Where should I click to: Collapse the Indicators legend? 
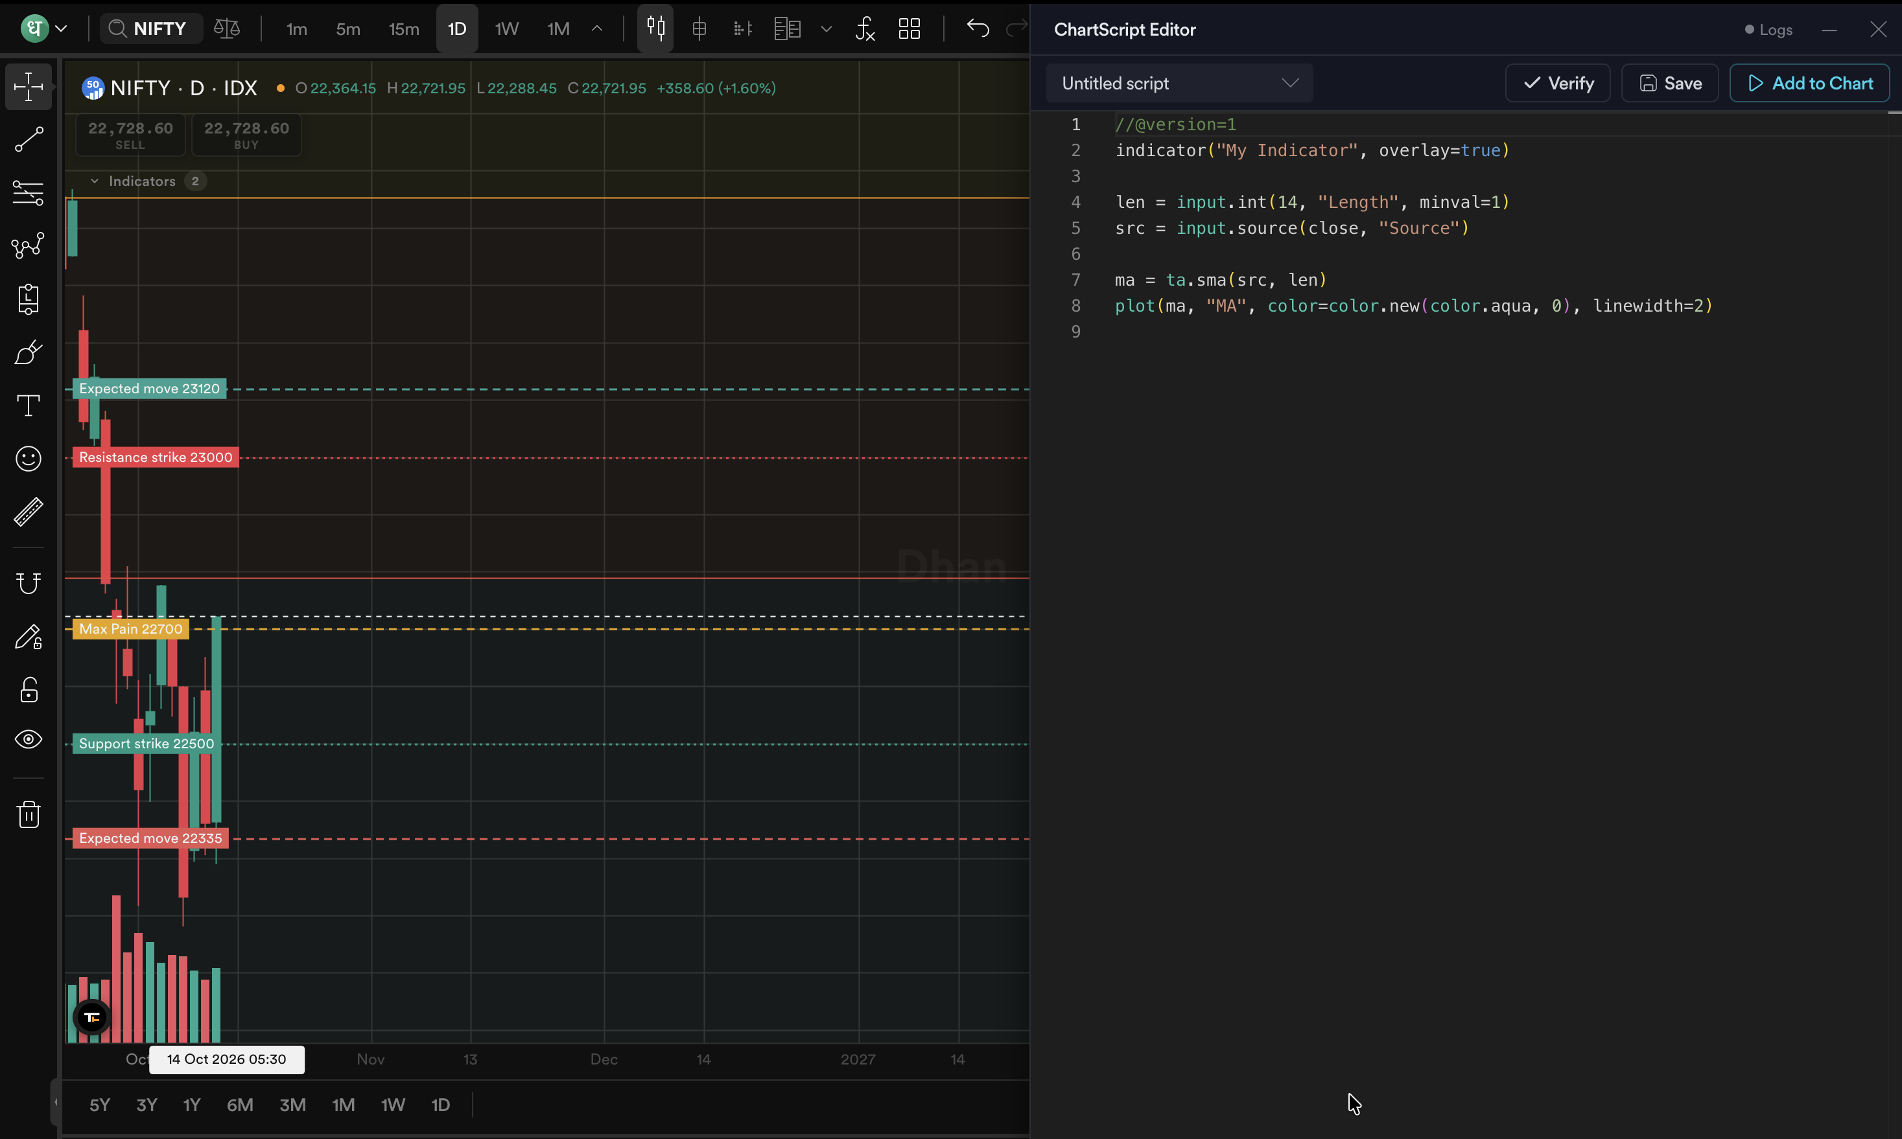click(95, 181)
